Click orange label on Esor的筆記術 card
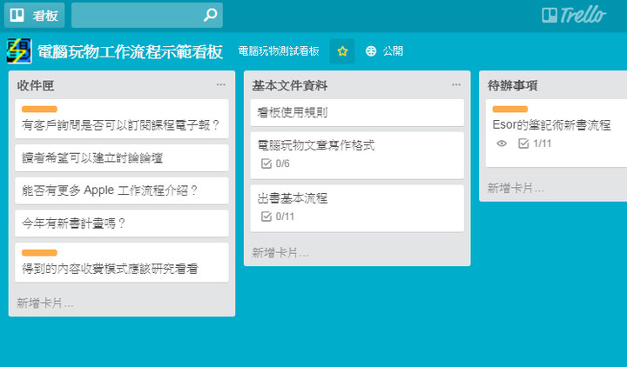This screenshot has height=367, width=627. pos(509,109)
